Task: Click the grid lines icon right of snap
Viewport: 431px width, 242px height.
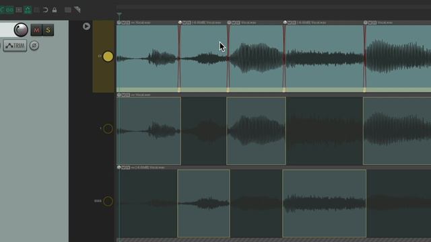Action: point(36,10)
